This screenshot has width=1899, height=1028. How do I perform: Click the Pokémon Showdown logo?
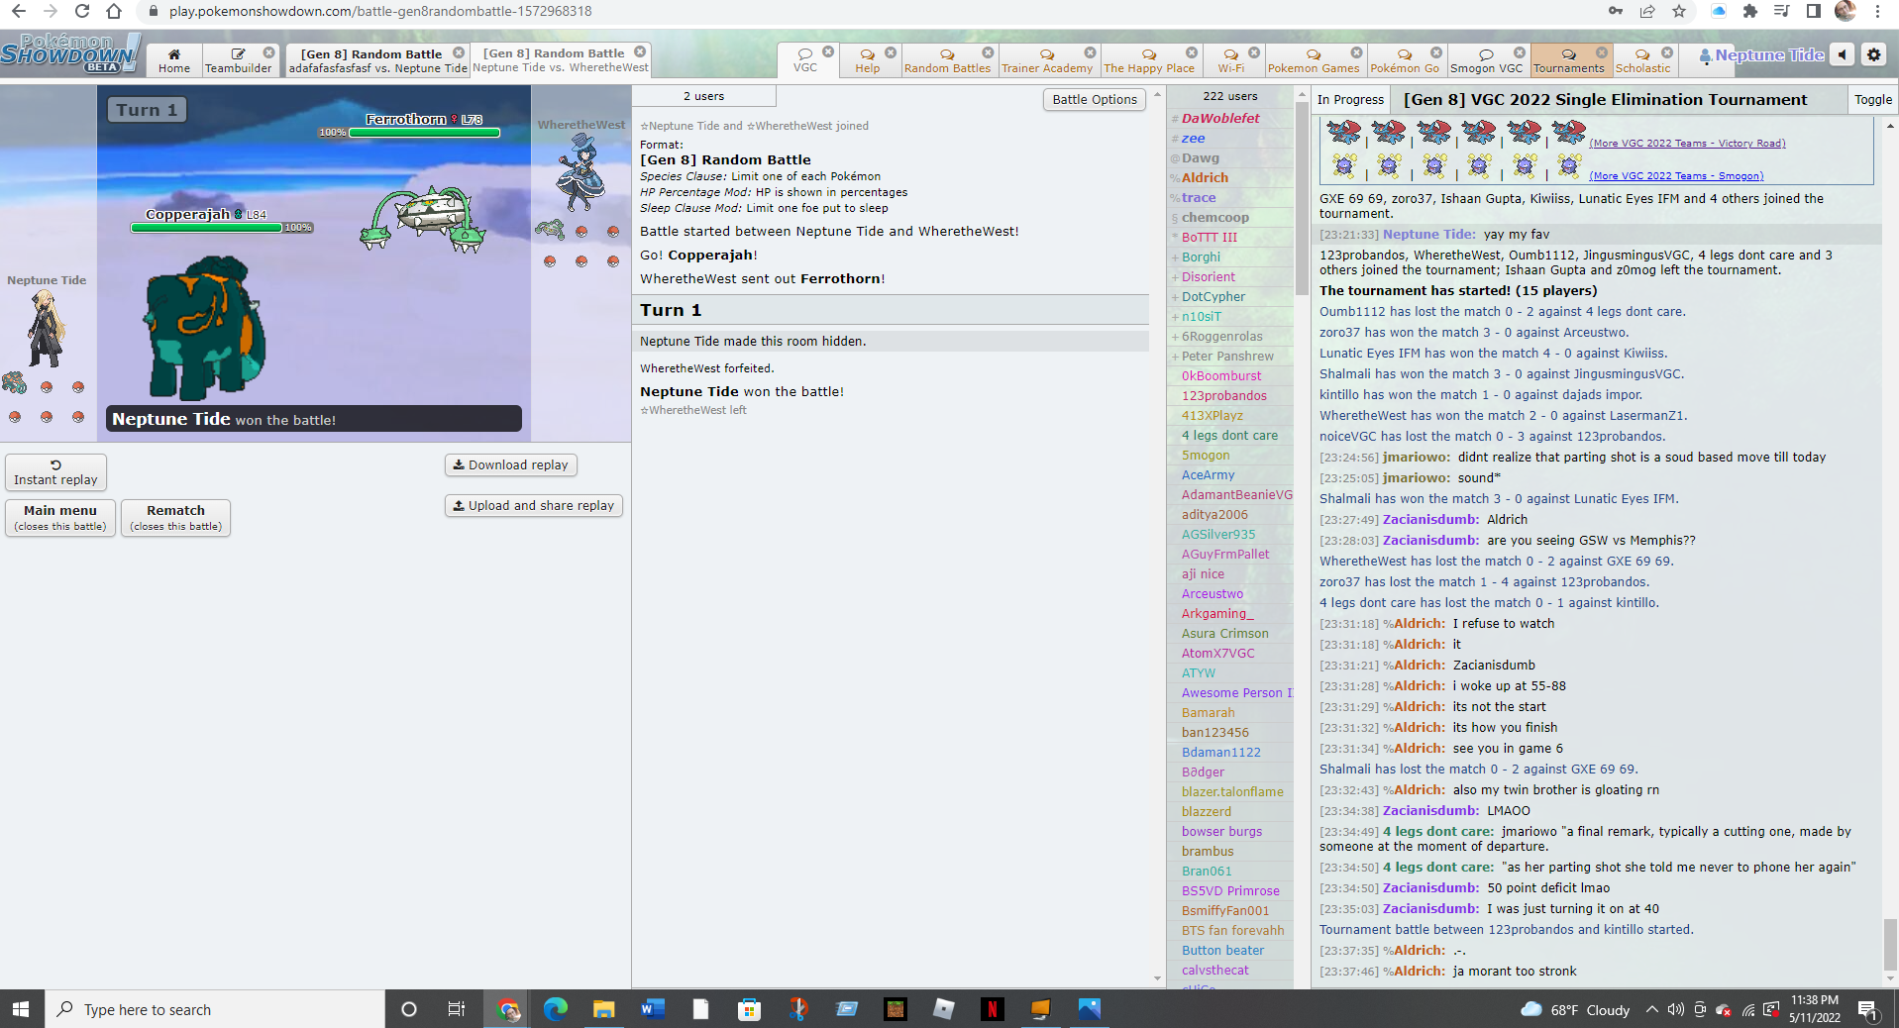coord(69,53)
